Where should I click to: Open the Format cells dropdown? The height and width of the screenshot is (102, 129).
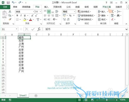(x=102, y=20)
